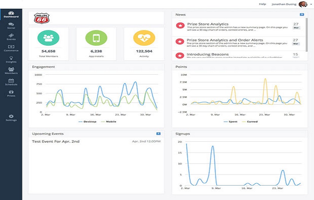
Task: Expand the user menu dropdown arrow
Action: [x=311, y=5]
